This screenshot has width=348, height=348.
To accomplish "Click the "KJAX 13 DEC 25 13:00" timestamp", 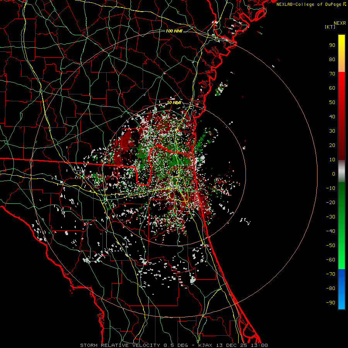I will [233, 345].
